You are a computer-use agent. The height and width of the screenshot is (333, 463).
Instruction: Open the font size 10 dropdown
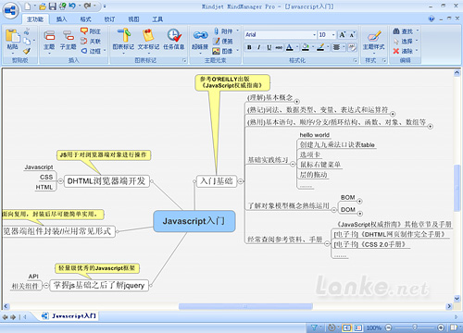333,34
